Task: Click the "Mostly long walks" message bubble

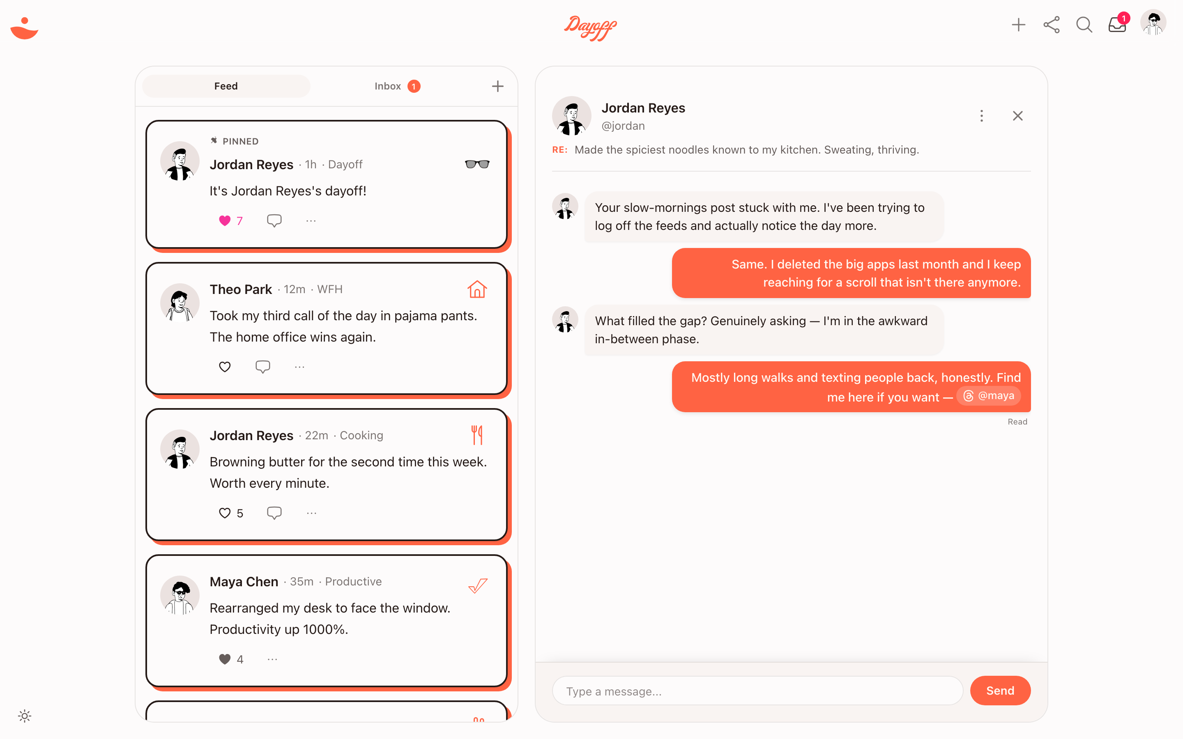Action: 851,387
